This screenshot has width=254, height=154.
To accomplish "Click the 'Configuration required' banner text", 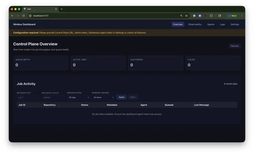I will pyautogui.click(x=80, y=33).
